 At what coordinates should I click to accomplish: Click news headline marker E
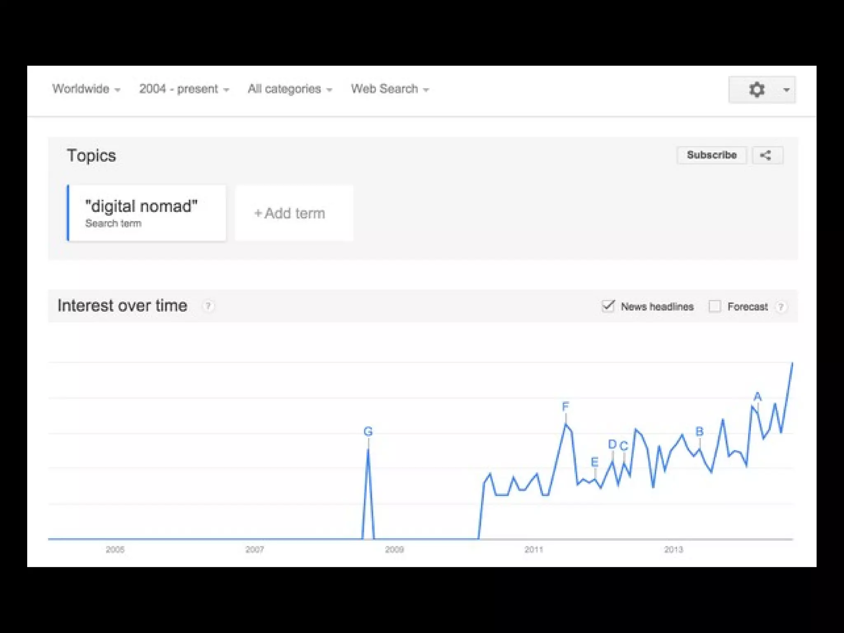(594, 462)
